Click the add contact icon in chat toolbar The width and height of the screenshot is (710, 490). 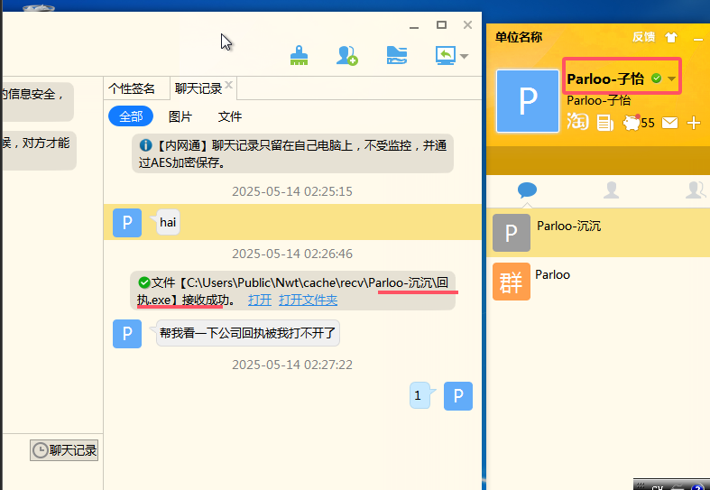tap(347, 55)
